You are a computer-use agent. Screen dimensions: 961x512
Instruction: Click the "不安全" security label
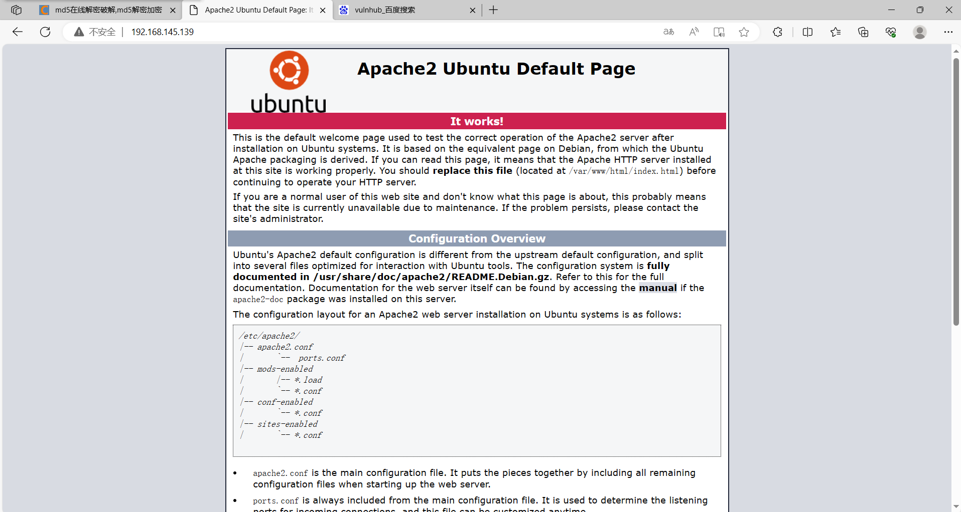(102, 32)
